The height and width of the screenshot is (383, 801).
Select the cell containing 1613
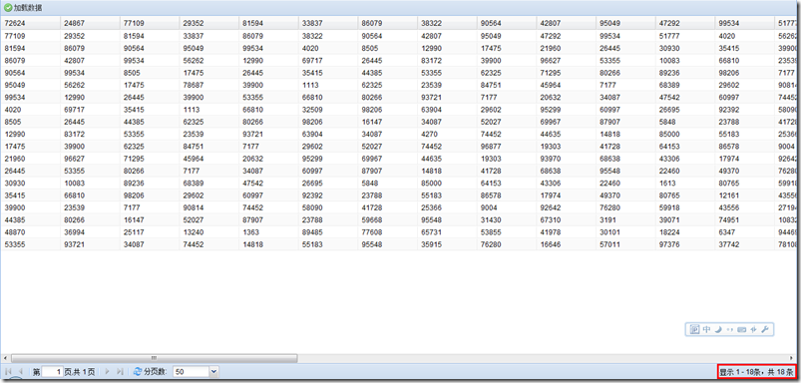pyautogui.click(x=685, y=184)
